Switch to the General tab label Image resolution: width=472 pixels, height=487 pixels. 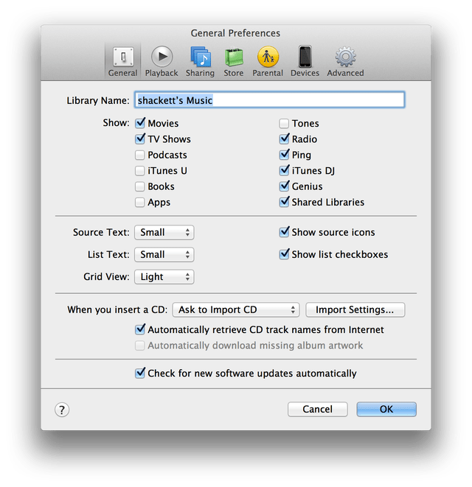pos(123,73)
